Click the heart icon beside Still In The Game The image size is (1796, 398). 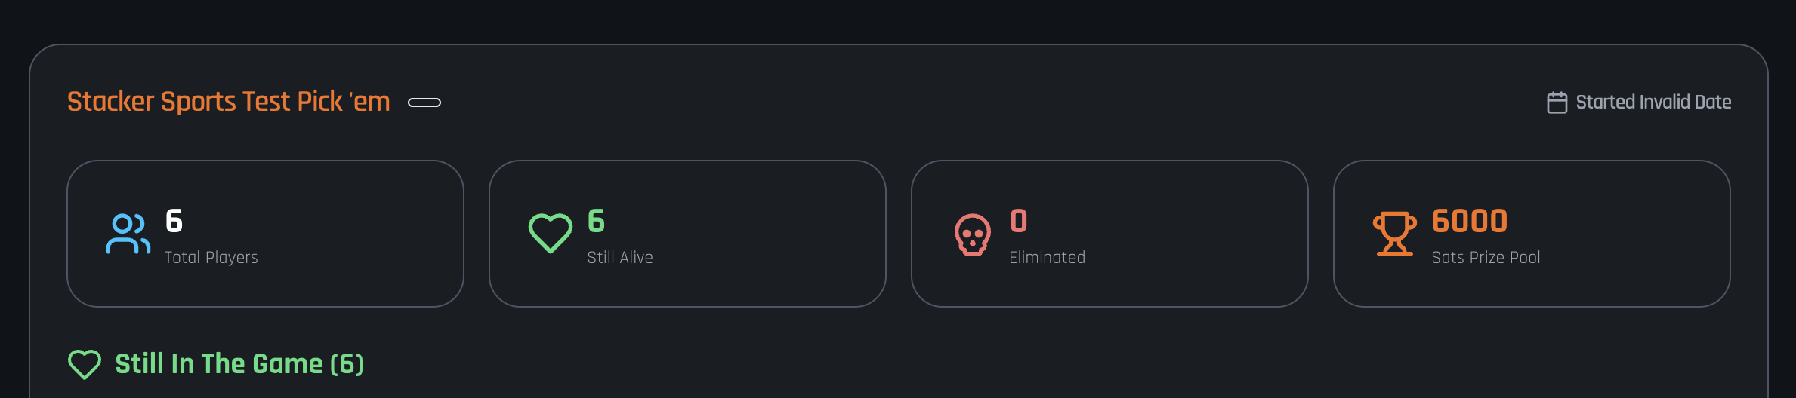click(85, 364)
